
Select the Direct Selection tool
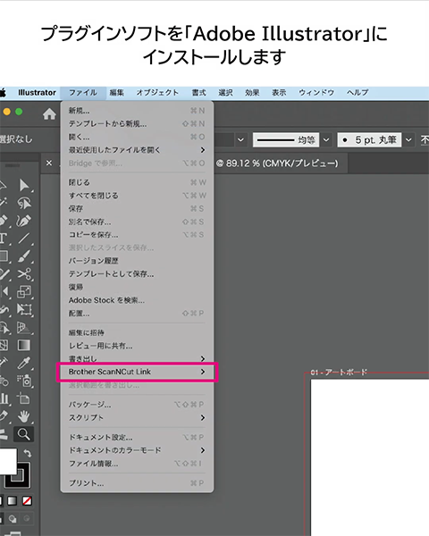pyautogui.click(x=24, y=185)
